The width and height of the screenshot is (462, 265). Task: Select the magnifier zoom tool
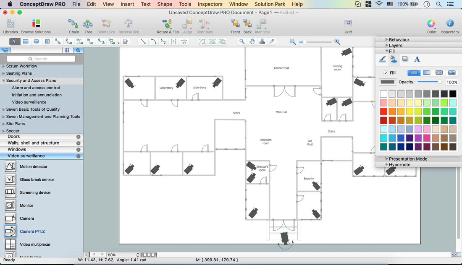pyautogui.click(x=241, y=42)
